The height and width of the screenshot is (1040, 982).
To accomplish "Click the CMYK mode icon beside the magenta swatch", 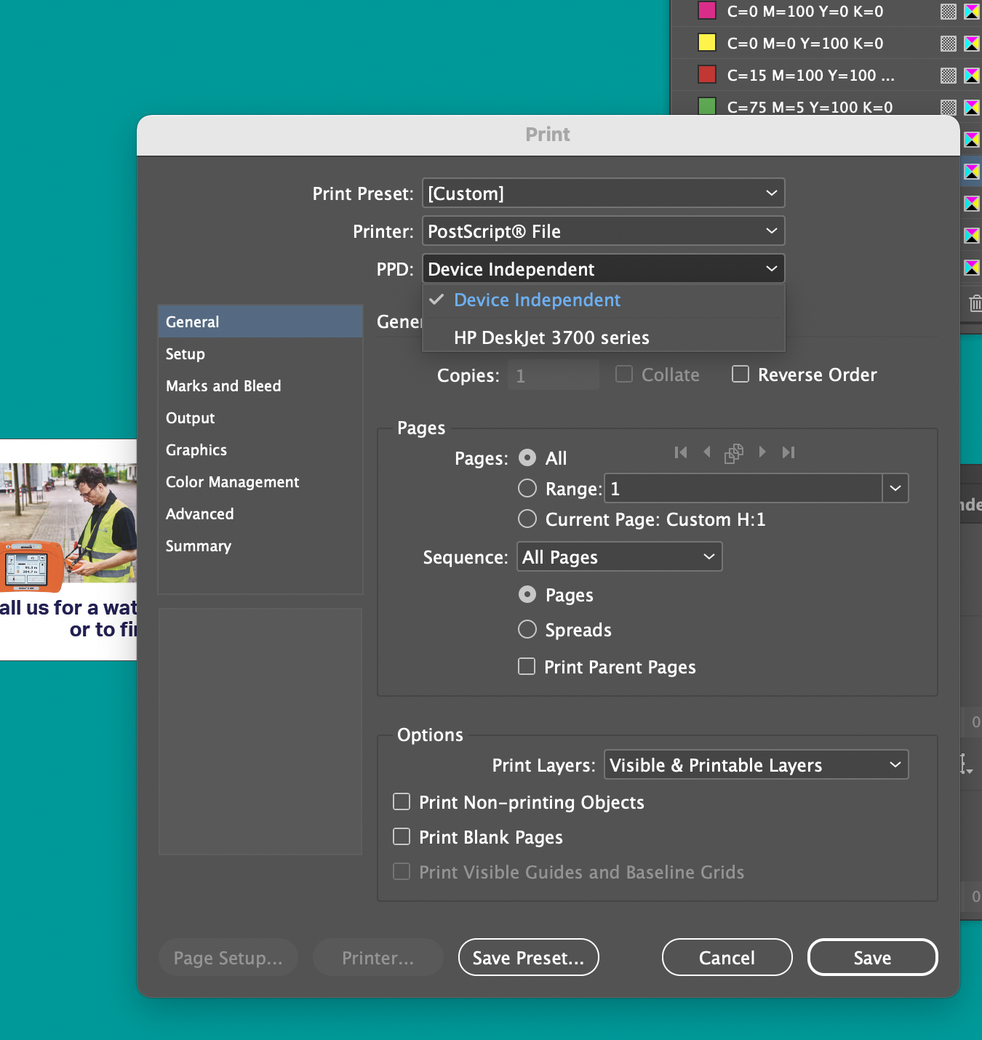I will click(x=971, y=11).
